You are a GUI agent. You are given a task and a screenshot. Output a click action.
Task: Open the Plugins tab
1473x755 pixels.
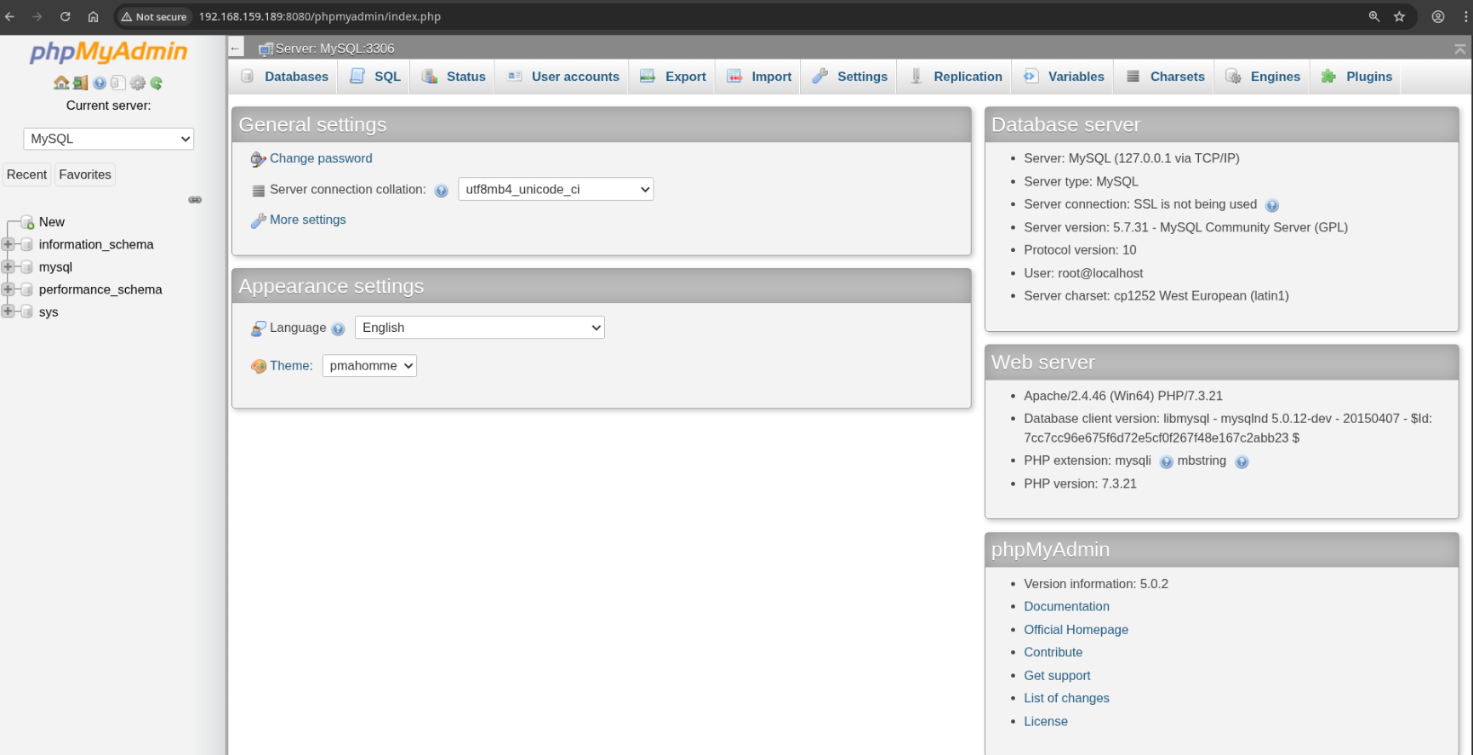[1356, 77]
